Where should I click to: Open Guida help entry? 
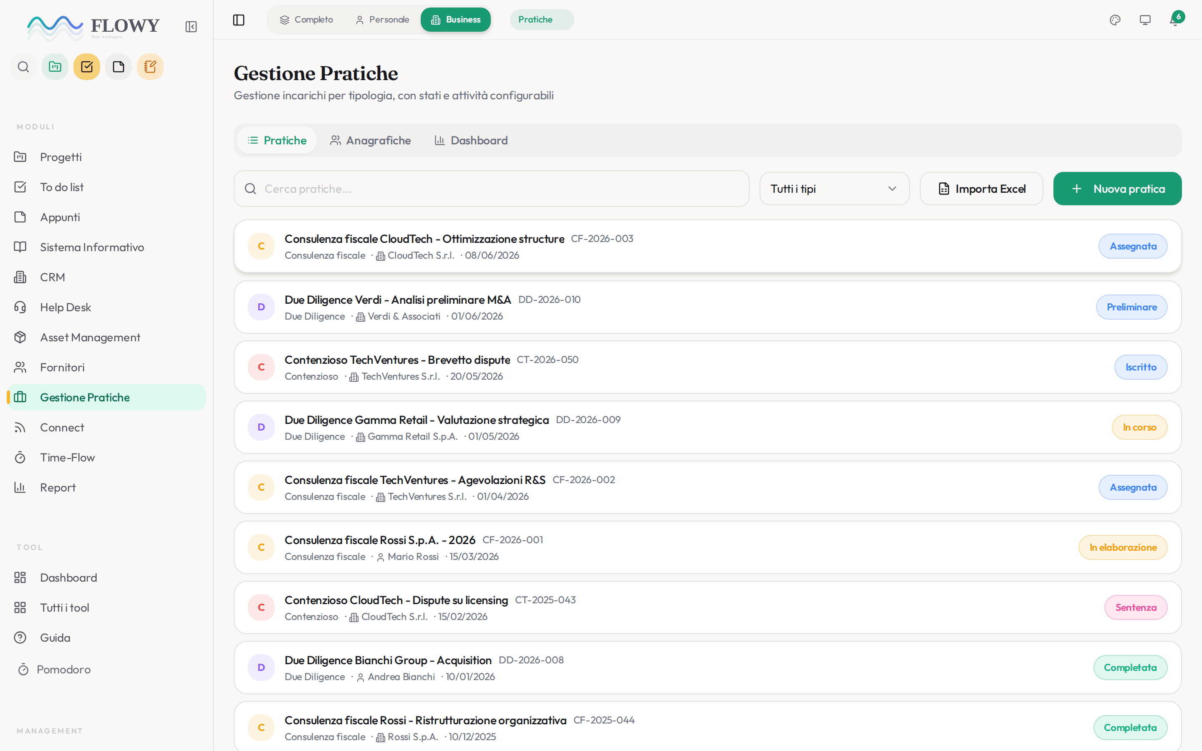(x=106, y=638)
